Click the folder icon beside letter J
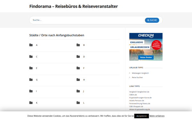Image resolution: width=192 pixels, height=120 pixels. [78, 91]
